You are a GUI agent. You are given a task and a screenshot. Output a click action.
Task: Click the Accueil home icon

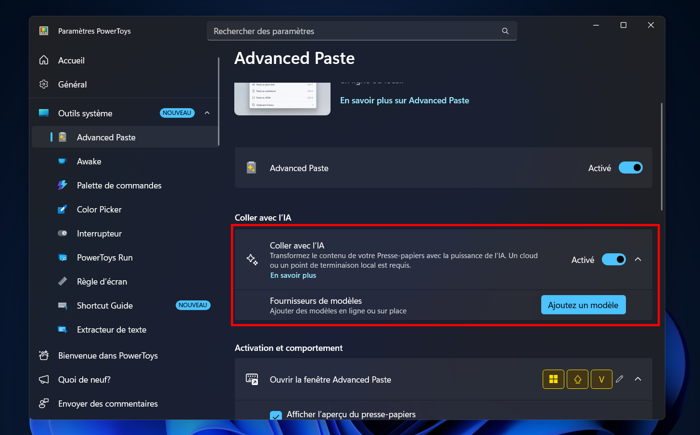pyautogui.click(x=44, y=60)
